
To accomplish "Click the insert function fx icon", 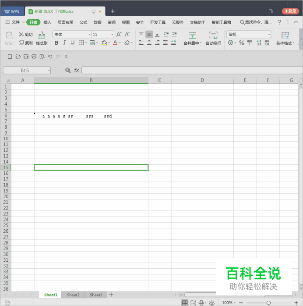I will tap(76, 70).
